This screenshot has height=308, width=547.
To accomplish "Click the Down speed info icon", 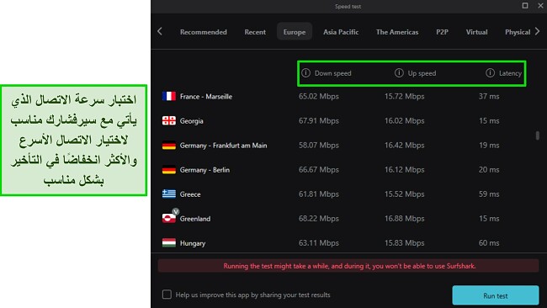I will point(306,73).
